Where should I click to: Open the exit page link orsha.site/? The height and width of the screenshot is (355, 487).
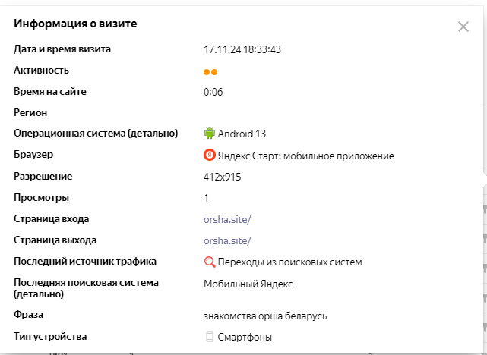coord(227,241)
